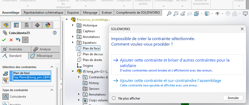Toggle the pushpin keep-visible button

point(25,40)
